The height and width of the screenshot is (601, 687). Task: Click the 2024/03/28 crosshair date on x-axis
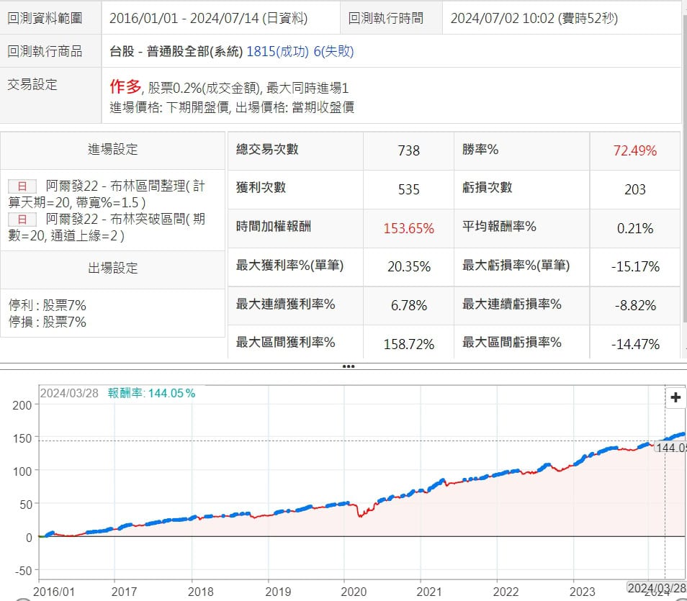(657, 589)
